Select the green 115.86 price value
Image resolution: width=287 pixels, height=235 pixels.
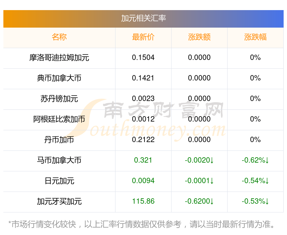[143, 202]
